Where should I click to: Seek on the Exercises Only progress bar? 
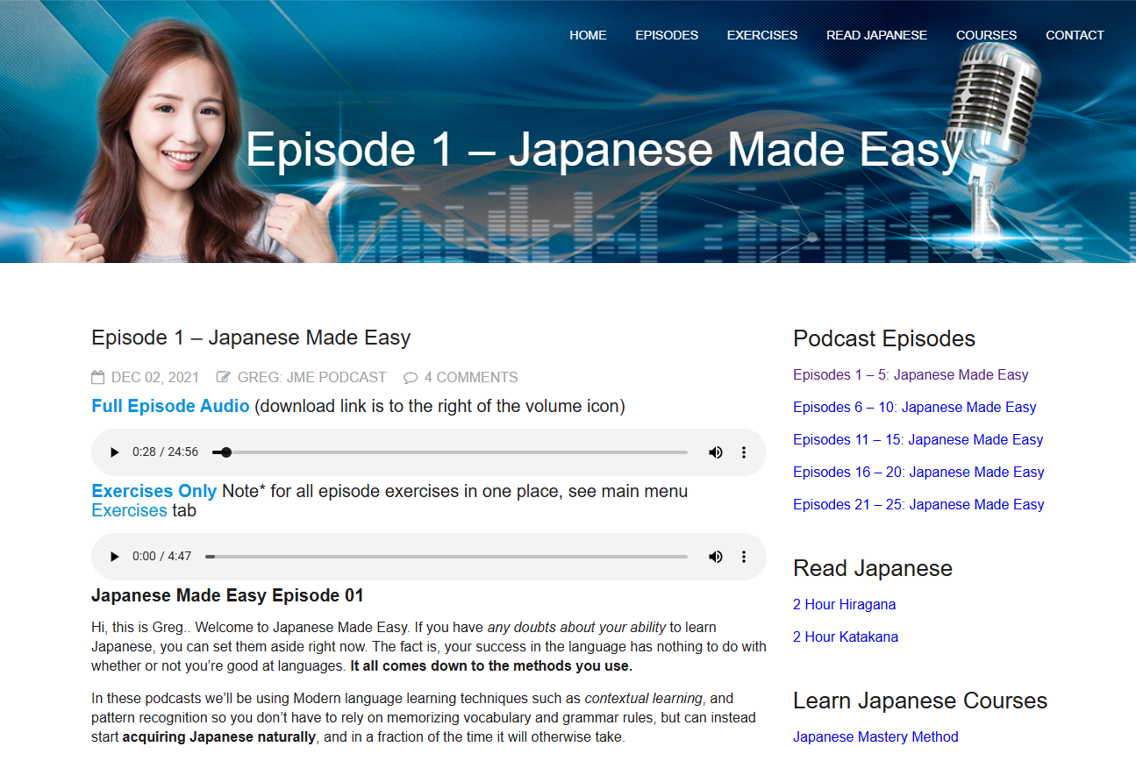(x=447, y=557)
